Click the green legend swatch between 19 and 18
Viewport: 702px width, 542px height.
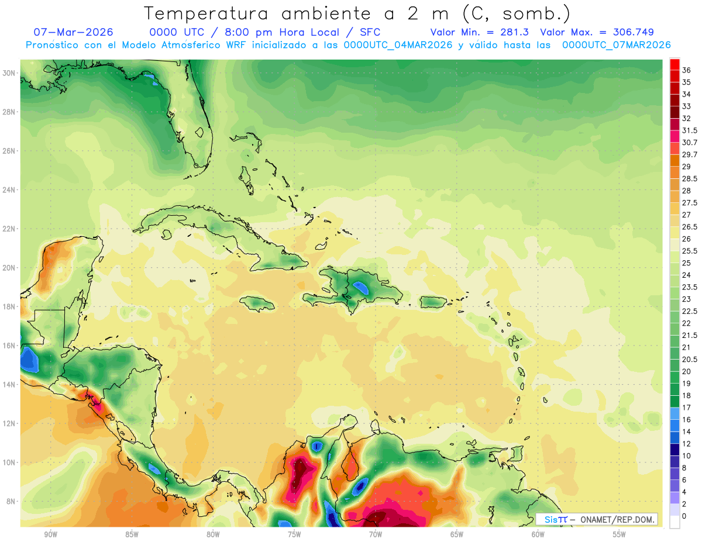(675, 389)
